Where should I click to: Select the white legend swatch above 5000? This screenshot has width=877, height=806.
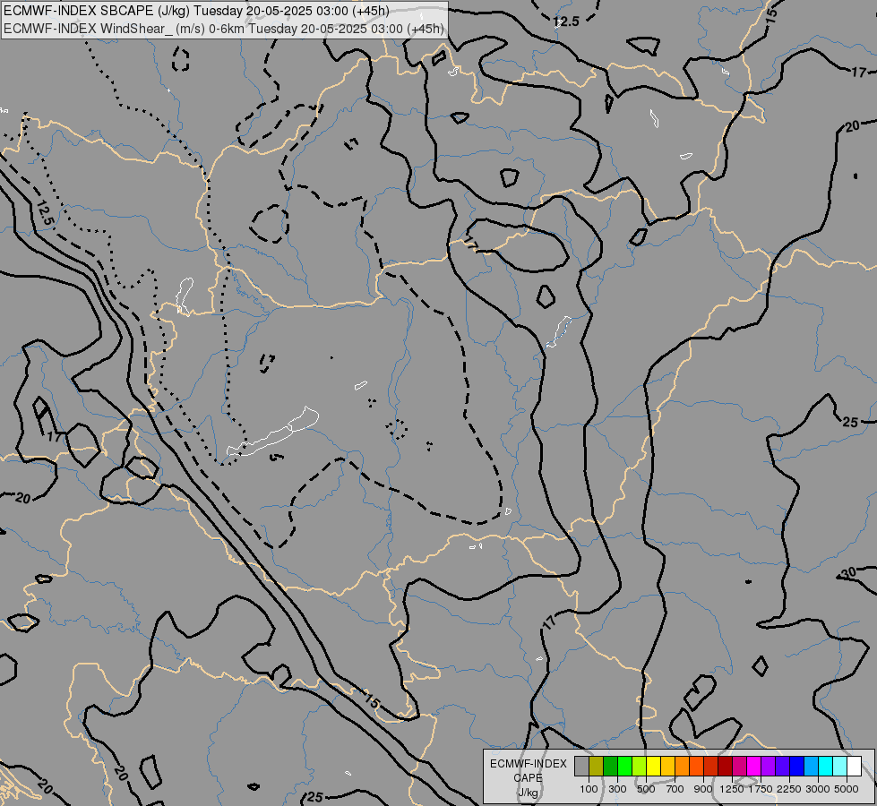854,766
